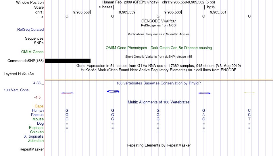Screen dimensions: 273x156
Task: Open the OMIM Genes track label
Action: click(32, 52)
